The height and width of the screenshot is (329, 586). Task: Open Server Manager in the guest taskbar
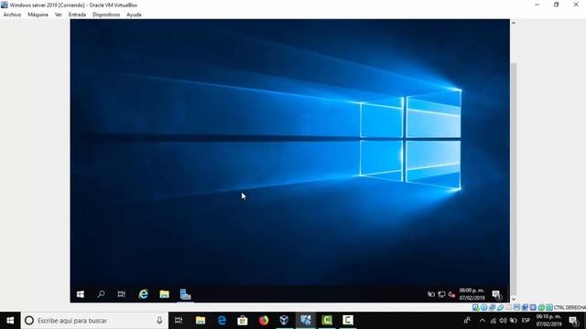185,294
